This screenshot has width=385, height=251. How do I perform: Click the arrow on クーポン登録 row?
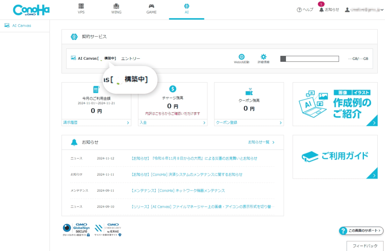click(x=281, y=122)
